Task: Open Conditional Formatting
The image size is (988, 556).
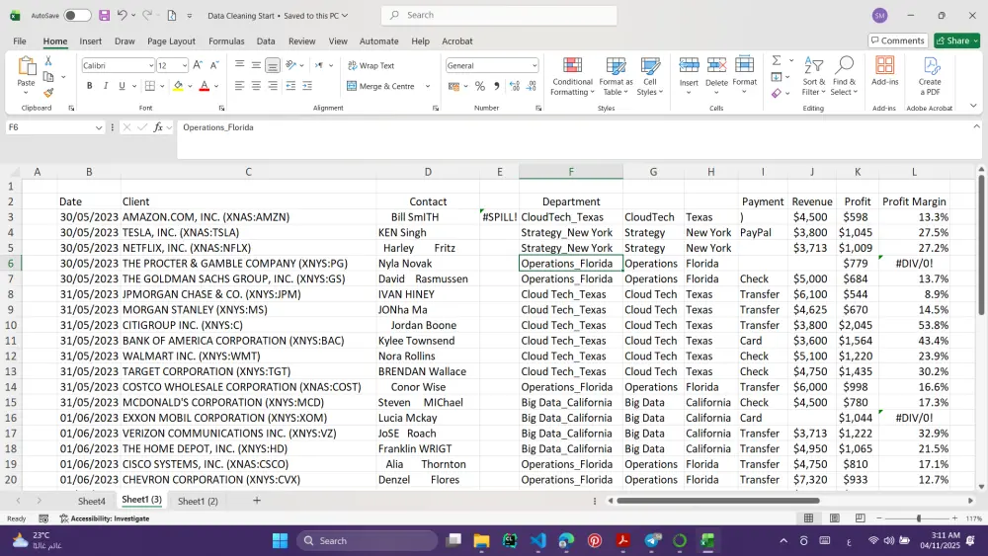Action: (x=572, y=76)
